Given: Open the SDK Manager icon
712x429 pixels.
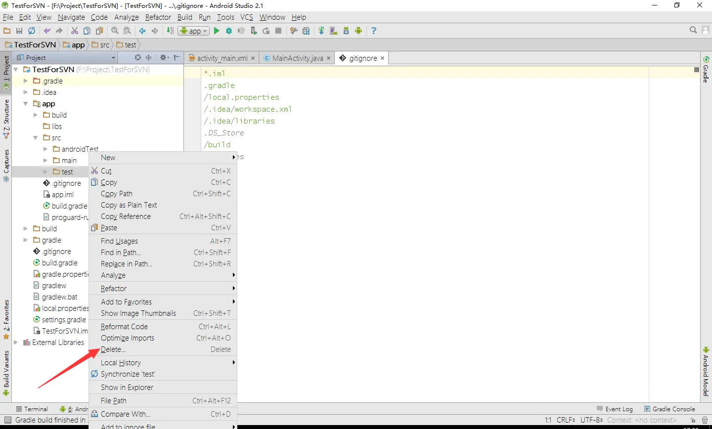Looking at the screenshot, I should click(346, 31).
